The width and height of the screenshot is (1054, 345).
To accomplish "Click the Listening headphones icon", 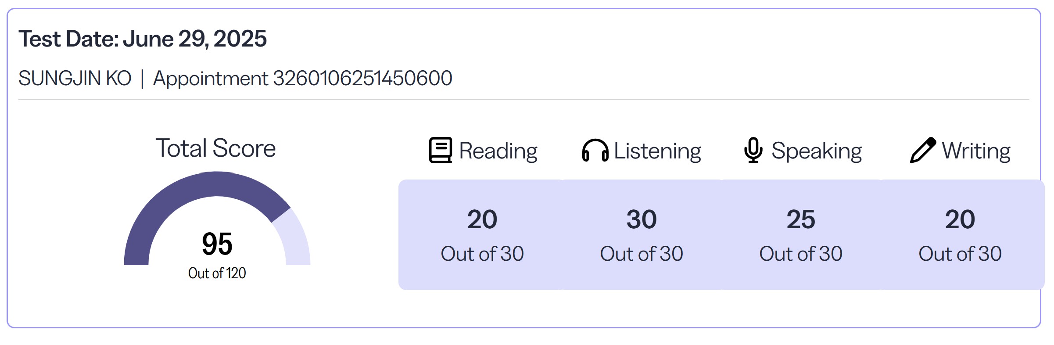I will [x=595, y=151].
